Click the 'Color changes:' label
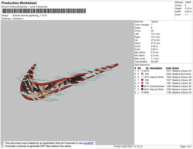 coord(142,25)
